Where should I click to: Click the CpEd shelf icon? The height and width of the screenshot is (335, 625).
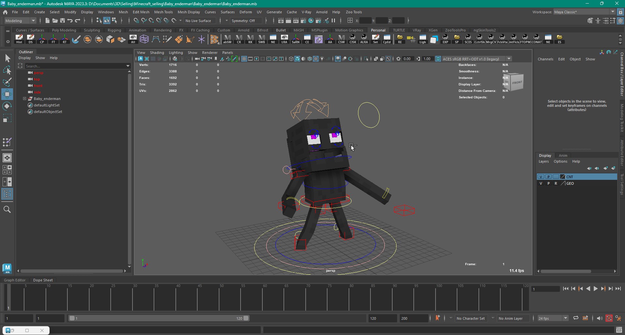(x=387, y=39)
